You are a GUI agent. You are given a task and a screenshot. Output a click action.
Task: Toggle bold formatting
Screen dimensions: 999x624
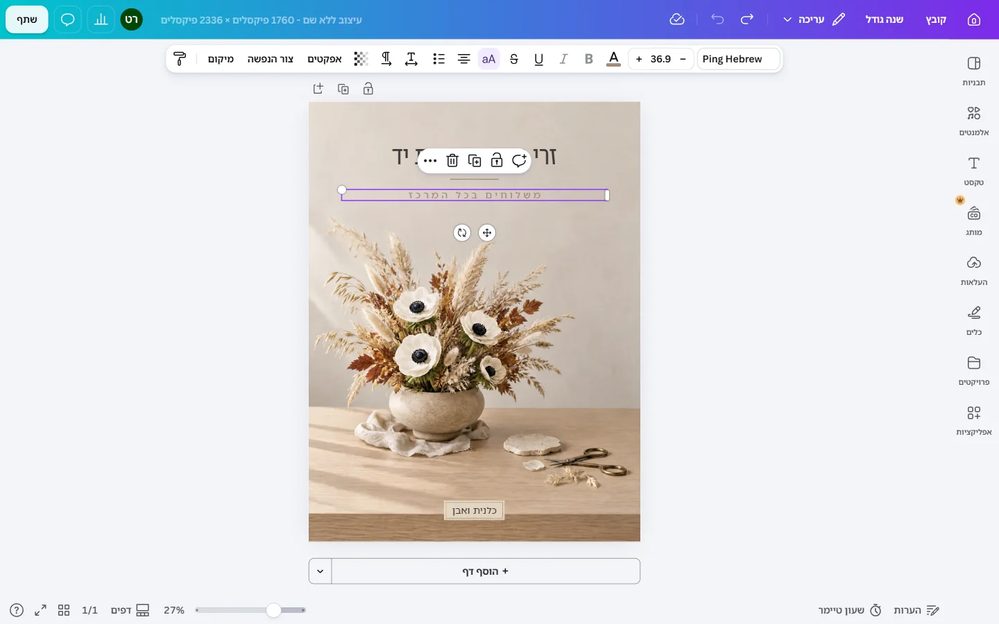click(x=589, y=59)
